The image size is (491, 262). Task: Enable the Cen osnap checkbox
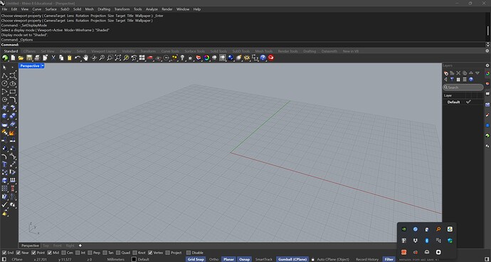point(64,253)
